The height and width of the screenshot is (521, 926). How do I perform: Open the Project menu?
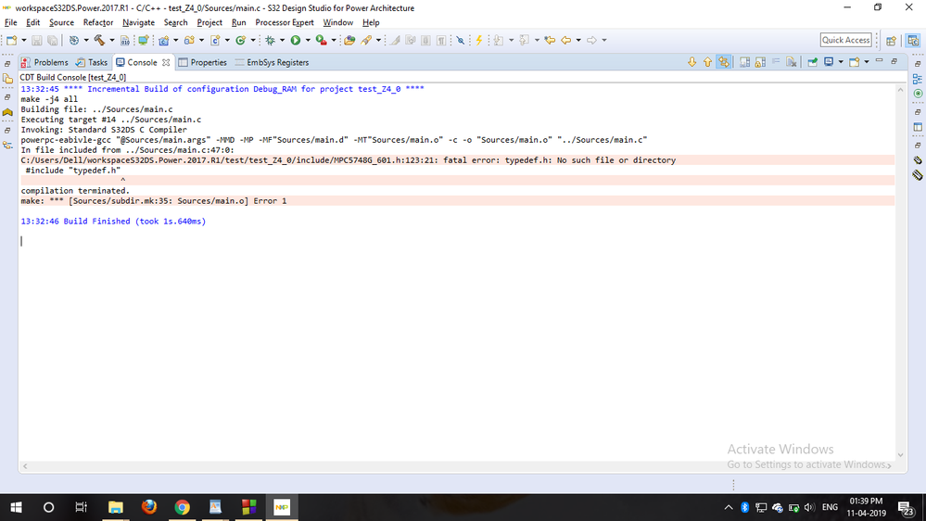point(209,22)
